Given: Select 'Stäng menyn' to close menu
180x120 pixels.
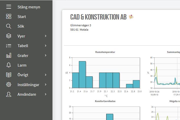Looking at the screenshot, I should click(29, 7).
